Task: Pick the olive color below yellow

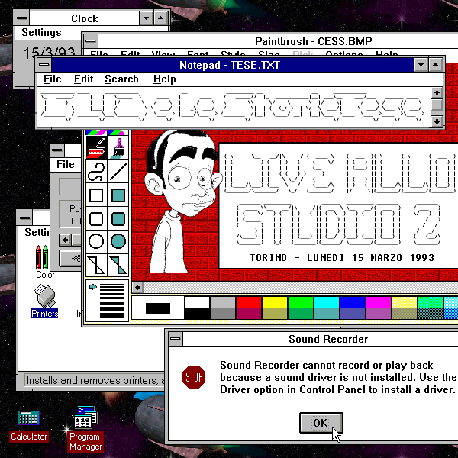Action: (x=275, y=314)
